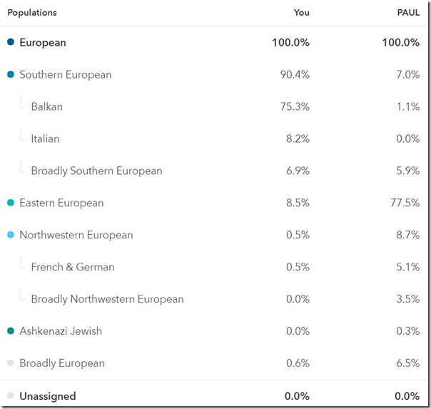Open the French & German entry

pyautogui.click(x=73, y=267)
